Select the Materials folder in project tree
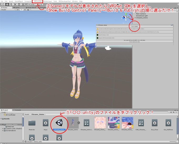 pos(10,127)
